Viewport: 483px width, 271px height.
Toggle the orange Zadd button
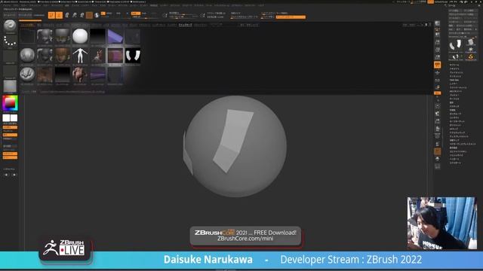coord(136,14)
